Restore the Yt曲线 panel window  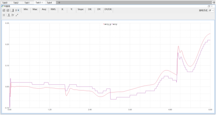click(209, 6)
